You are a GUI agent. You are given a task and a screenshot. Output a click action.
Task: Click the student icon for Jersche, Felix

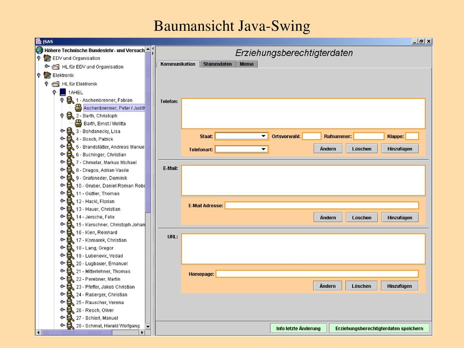[70, 217]
